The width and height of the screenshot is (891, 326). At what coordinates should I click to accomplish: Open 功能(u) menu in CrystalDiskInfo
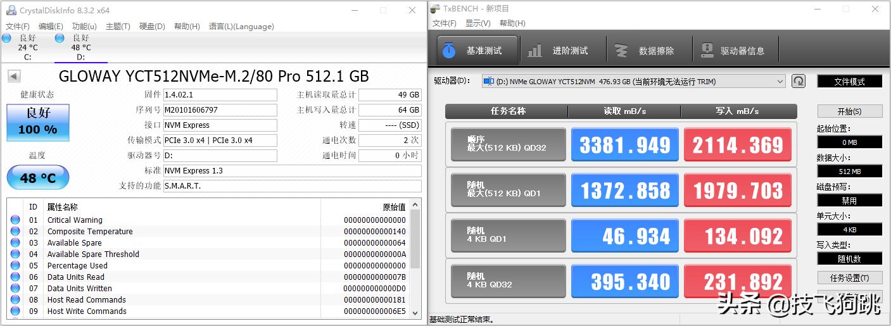pyautogui.click(x=84, y=27)
